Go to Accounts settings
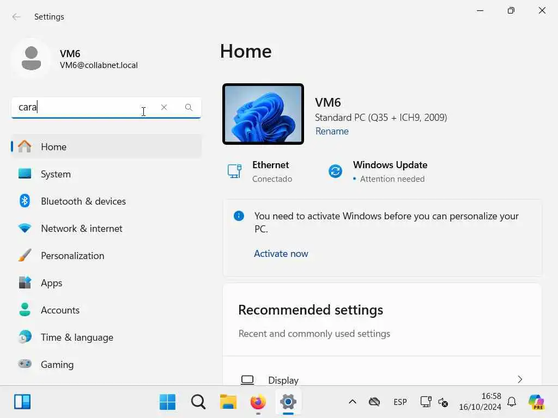The width and height of the screenshot is (558, 418). point(106,310)
